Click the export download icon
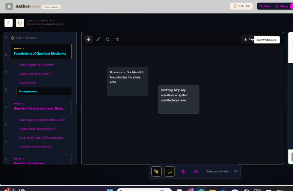Screen dimensions: 293x191 click(x=245, y=39)
